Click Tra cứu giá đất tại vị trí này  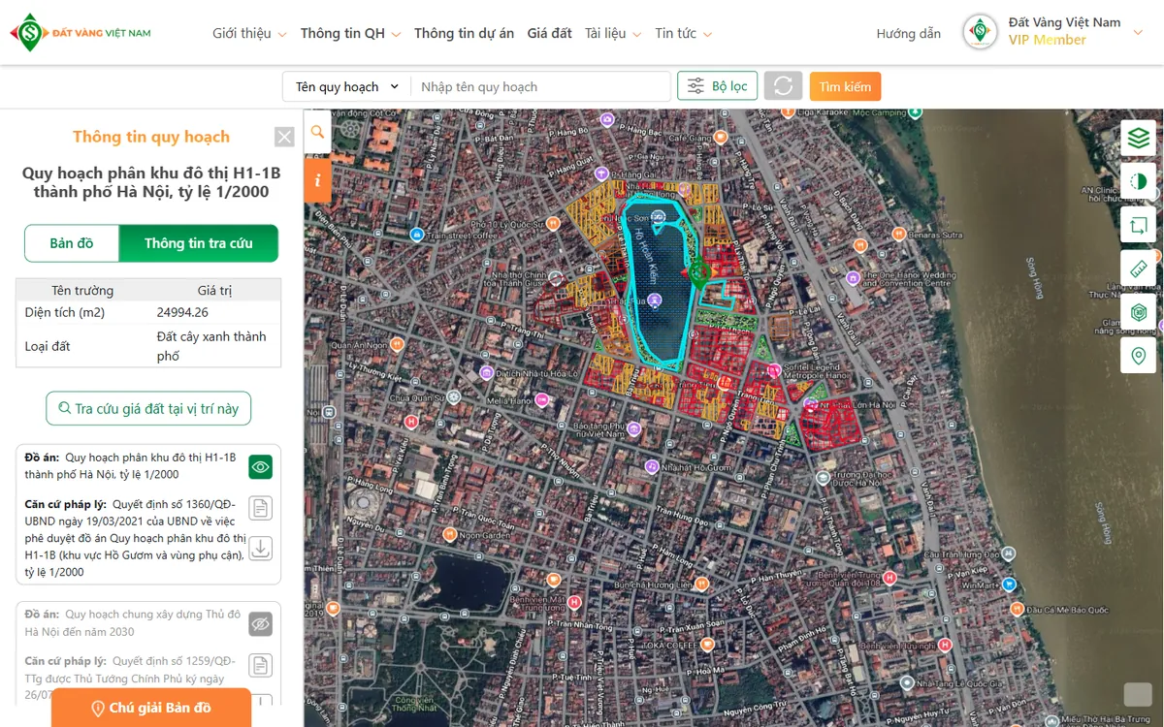point(148,408)
